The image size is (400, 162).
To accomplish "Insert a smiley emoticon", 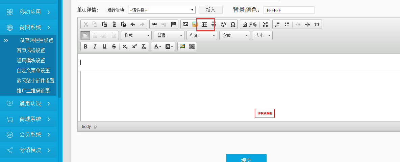I will [223, 24].
